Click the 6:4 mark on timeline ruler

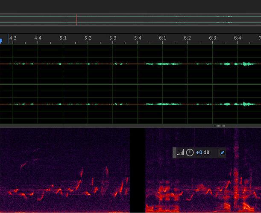(238, 38)
